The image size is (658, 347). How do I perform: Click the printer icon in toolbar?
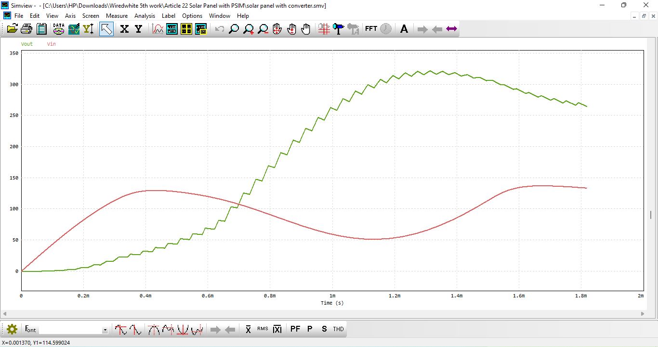click(26, 29)
